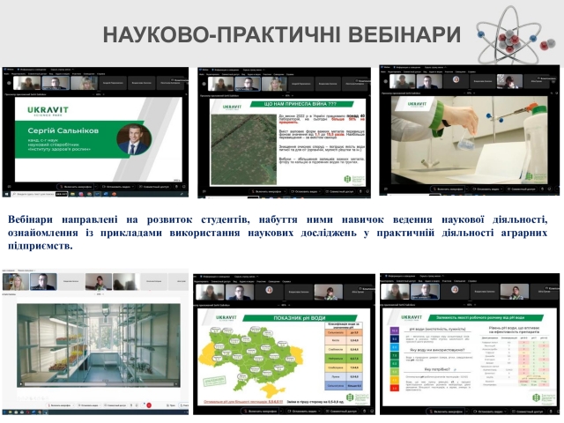Click Остановить видео in the lab hand screenshot
The width and height of the screenshot is (564, 423).
click(x=486, y=189)
